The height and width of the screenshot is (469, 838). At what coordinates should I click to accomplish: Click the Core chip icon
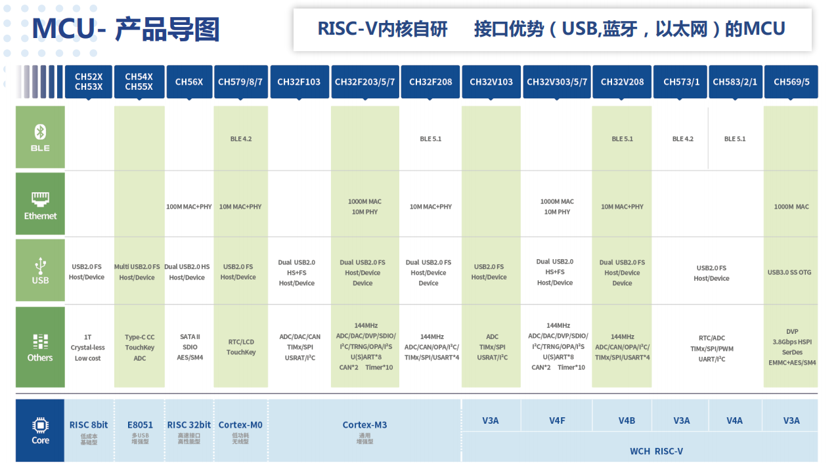(x=40, y=424)
